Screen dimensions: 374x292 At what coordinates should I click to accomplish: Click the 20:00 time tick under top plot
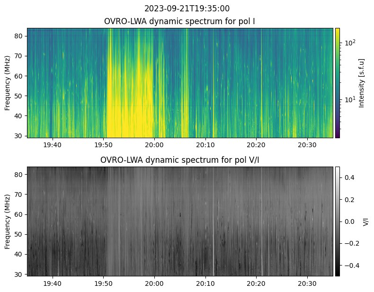click(154, 144)
